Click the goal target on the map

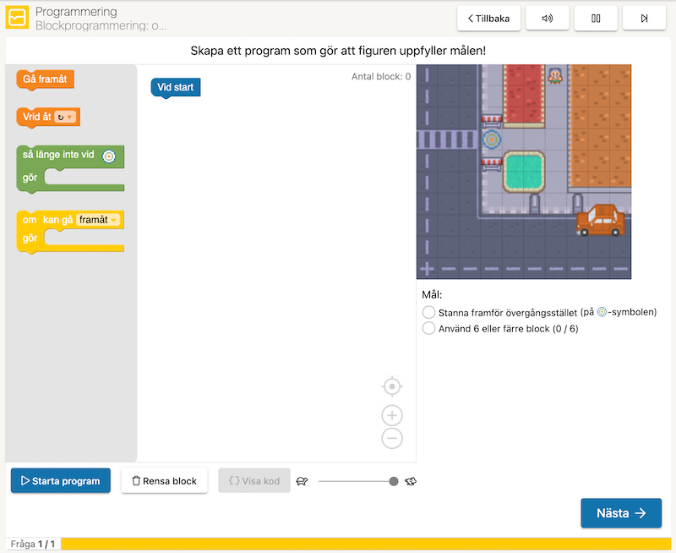492,140
